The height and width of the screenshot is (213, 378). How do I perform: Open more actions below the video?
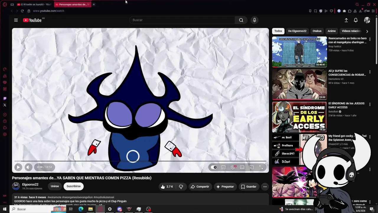[x=265, y=187]
